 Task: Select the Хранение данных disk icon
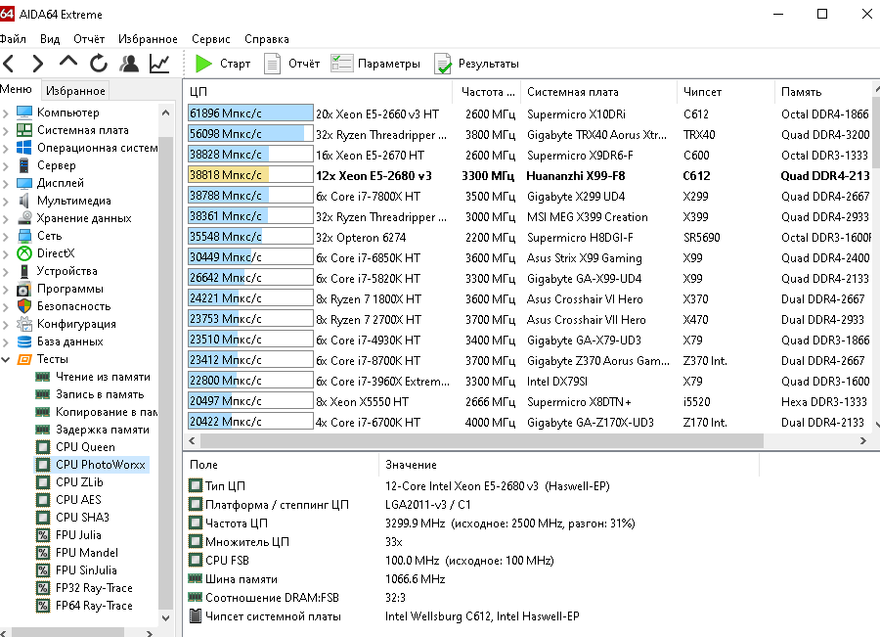click(24, 218)
